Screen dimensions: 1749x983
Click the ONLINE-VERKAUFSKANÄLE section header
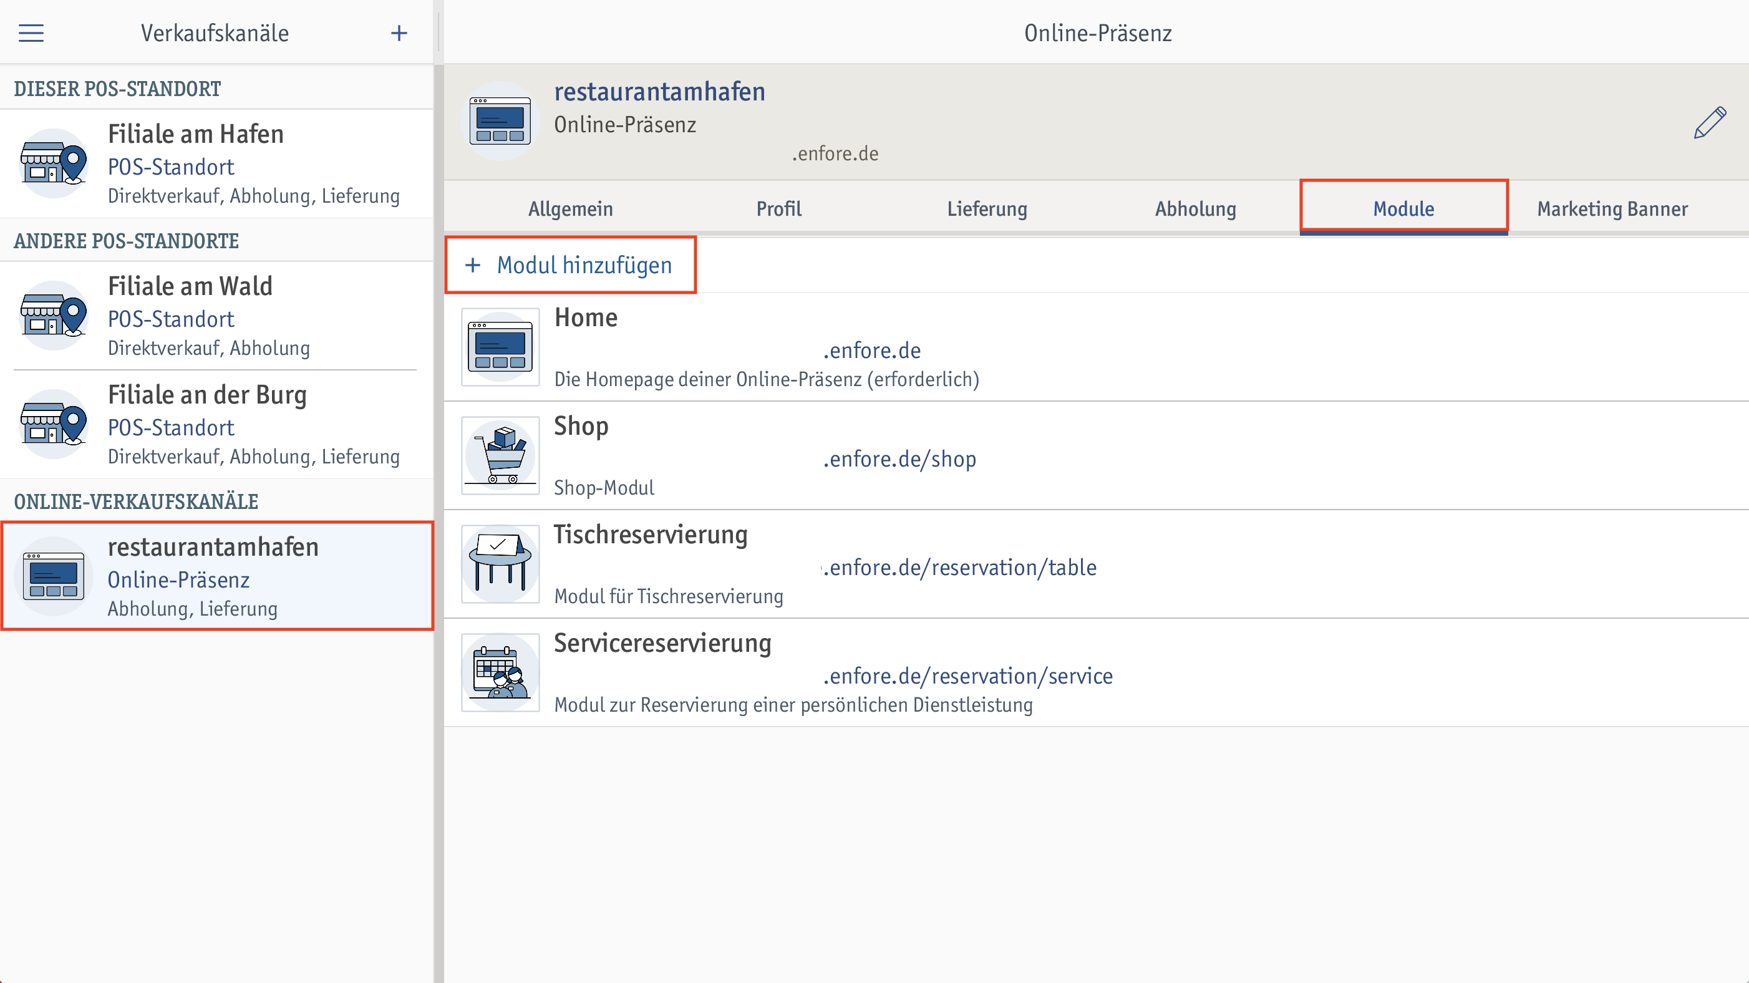136,501
